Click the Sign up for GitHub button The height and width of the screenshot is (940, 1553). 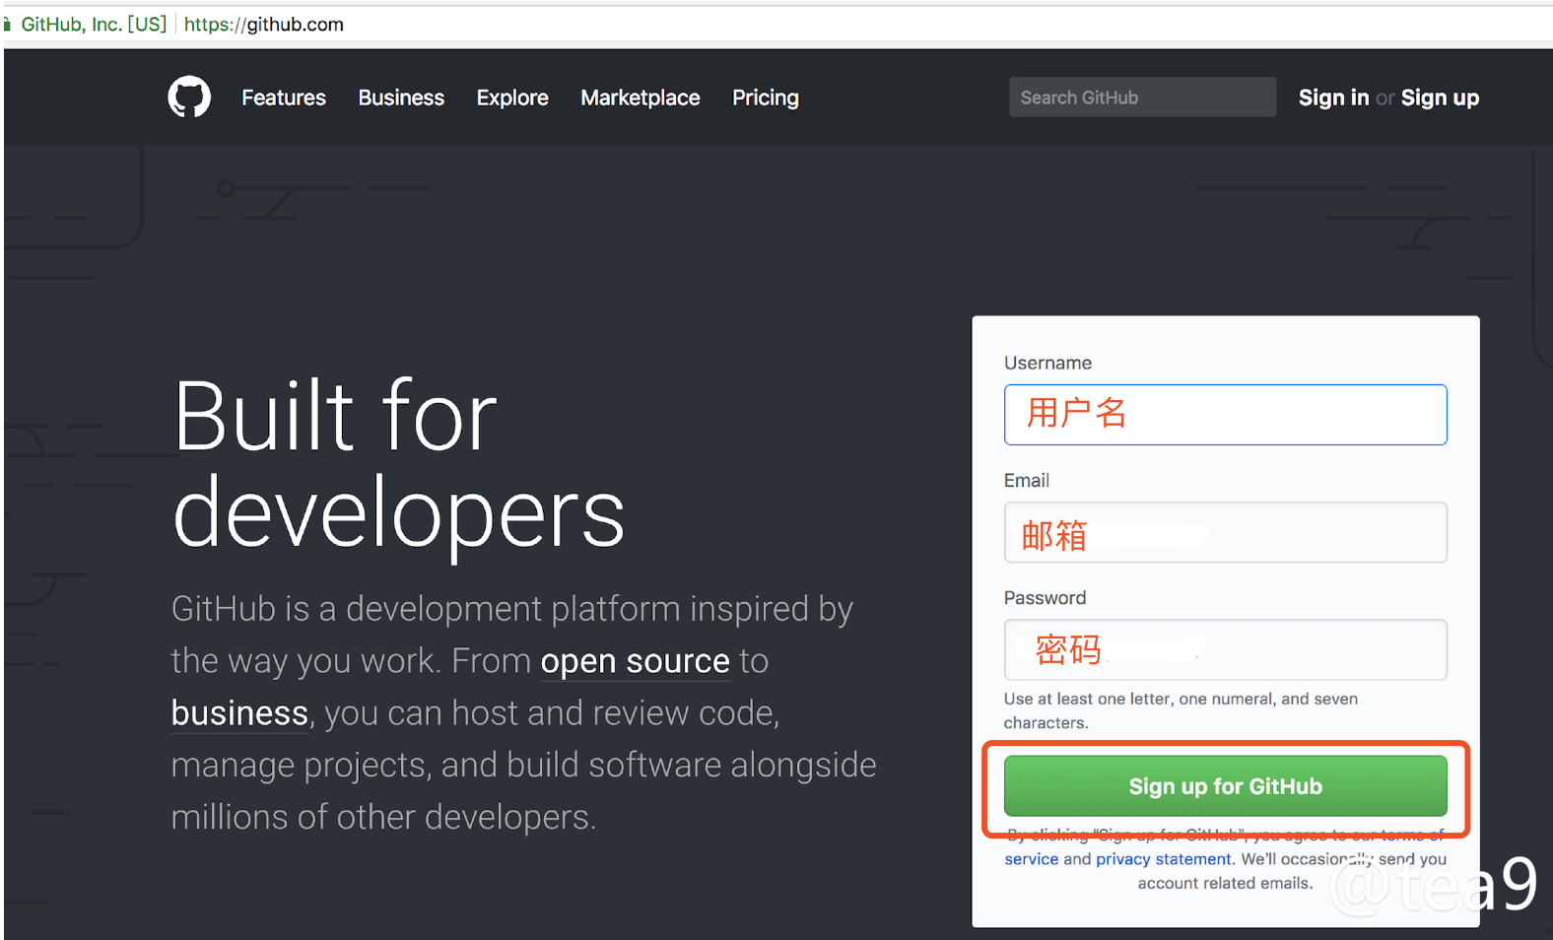click(1226, 786)
